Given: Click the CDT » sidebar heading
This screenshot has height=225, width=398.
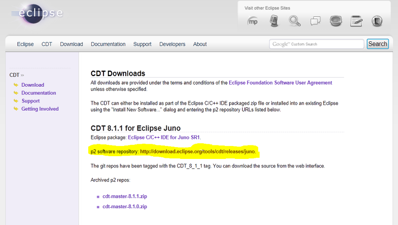Looking at the screenshot, I should pos(17,75).
